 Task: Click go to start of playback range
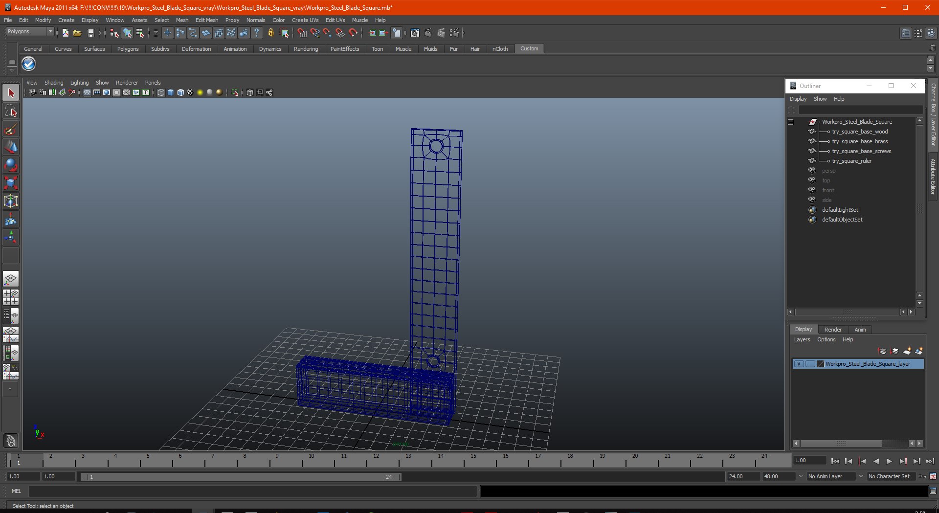[835, 461]
